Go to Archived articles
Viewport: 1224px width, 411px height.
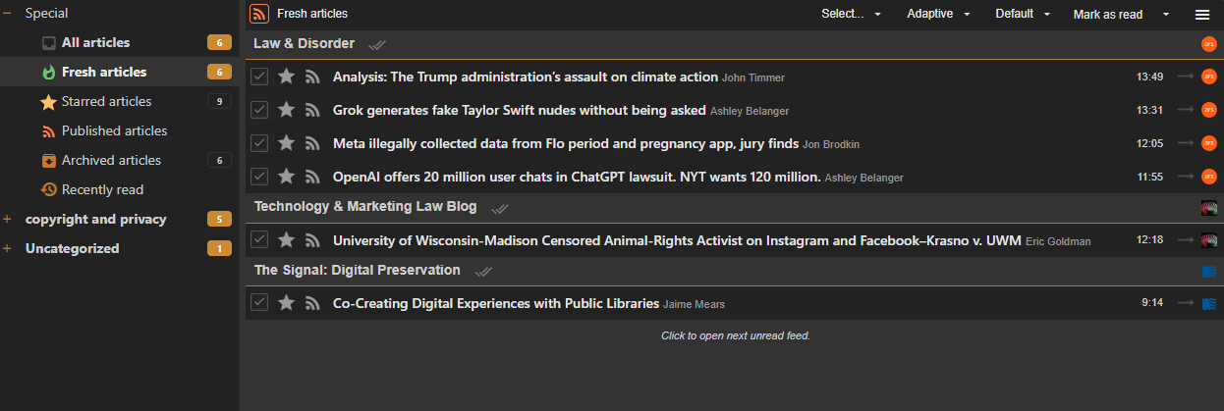click(111, 160)
